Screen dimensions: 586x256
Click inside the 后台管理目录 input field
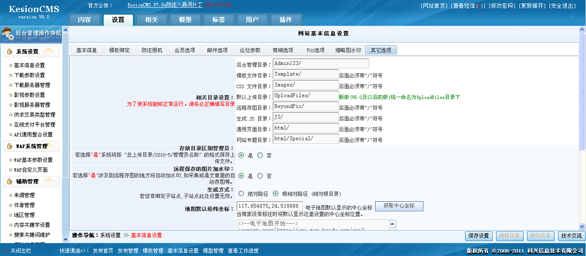pos(321,63)
